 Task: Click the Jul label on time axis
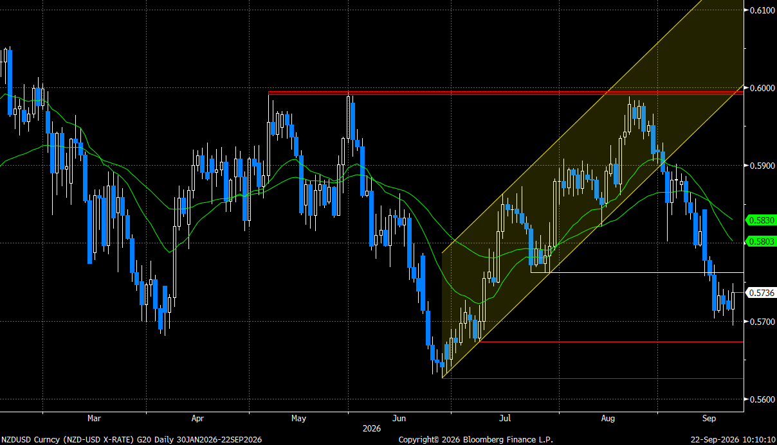[505, 418]
